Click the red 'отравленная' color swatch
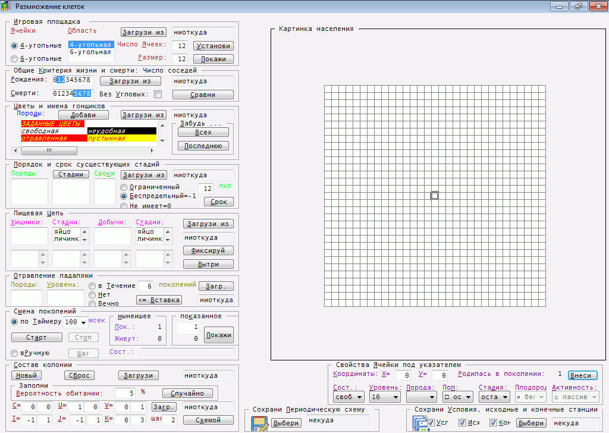 (54, 138)
